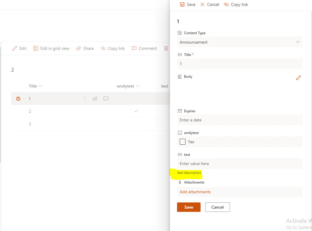Image resolution: width=312 pixels, height=231 pixels.
Task: Click the trash delete icon
Action: (x=166, y=48)
